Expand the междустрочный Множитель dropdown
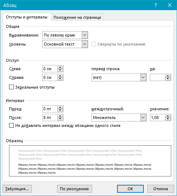 143,118
